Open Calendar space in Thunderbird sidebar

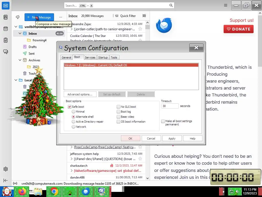point(6,29)
